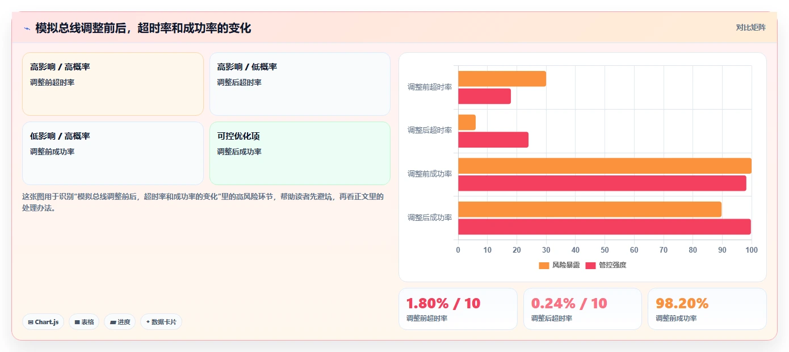Click red bar for 调整前成功率
Screen dimensions: 789x352
click(602, 183)
